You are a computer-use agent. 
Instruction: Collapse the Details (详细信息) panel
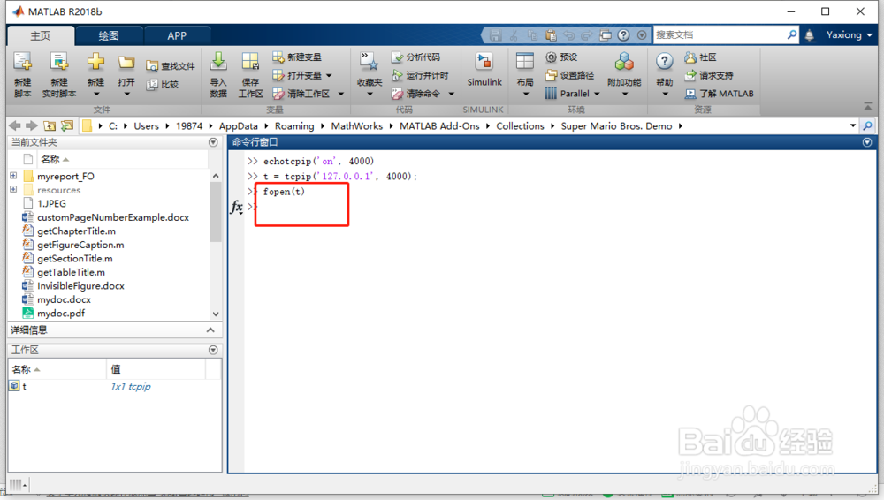point(210,330)
